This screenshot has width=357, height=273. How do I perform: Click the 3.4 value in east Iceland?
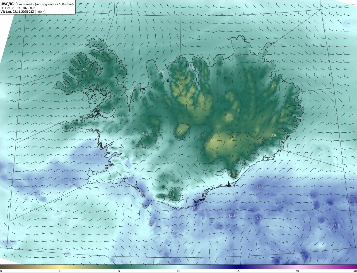(273, 135)
